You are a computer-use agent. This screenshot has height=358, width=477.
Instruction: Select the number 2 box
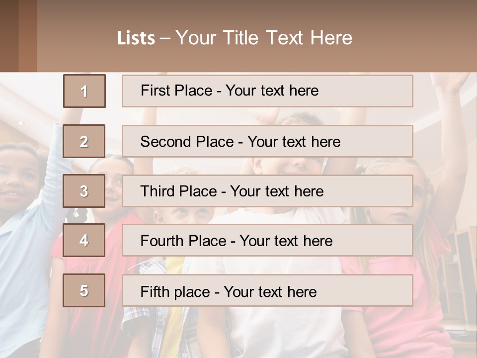[84, 142]
